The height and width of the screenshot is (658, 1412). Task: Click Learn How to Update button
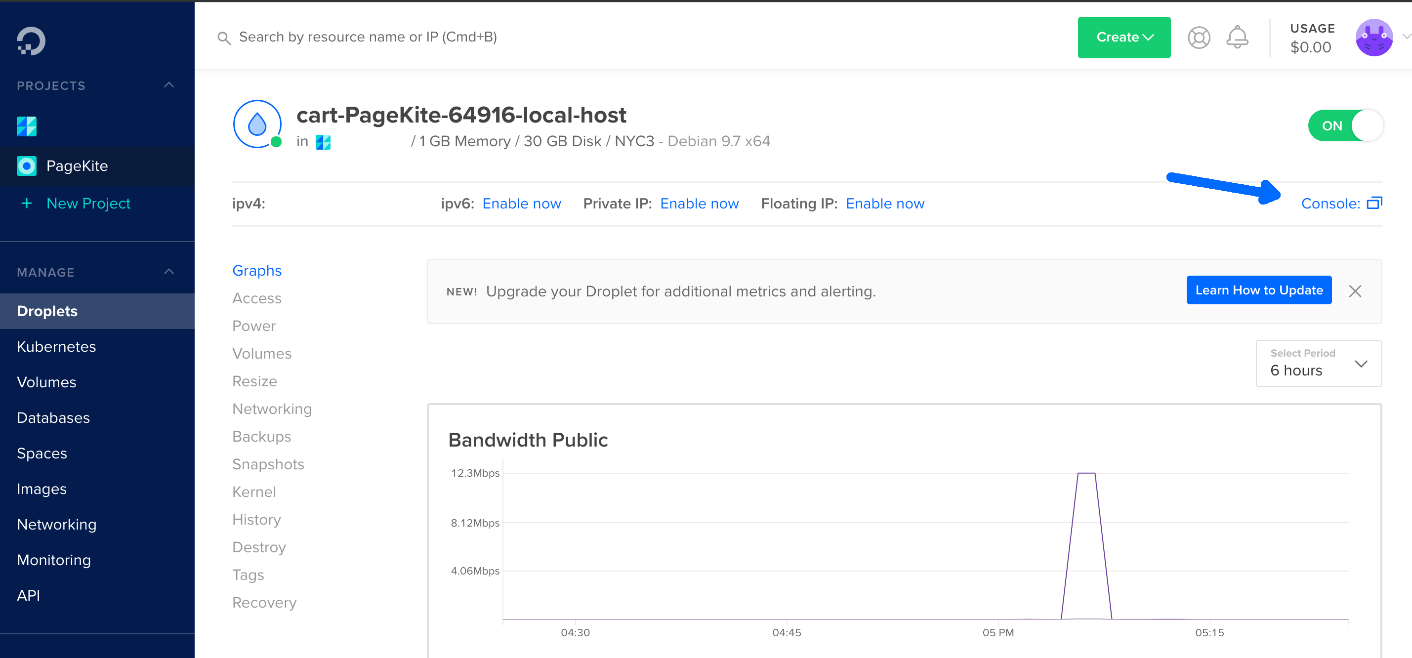click(x=1258, y=290)
